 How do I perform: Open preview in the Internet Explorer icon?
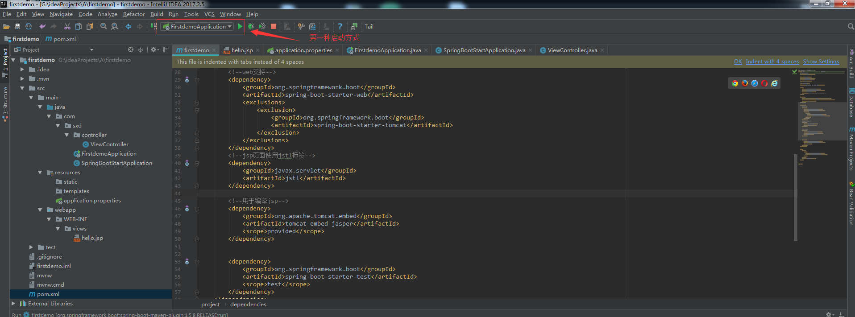point(774,83)
